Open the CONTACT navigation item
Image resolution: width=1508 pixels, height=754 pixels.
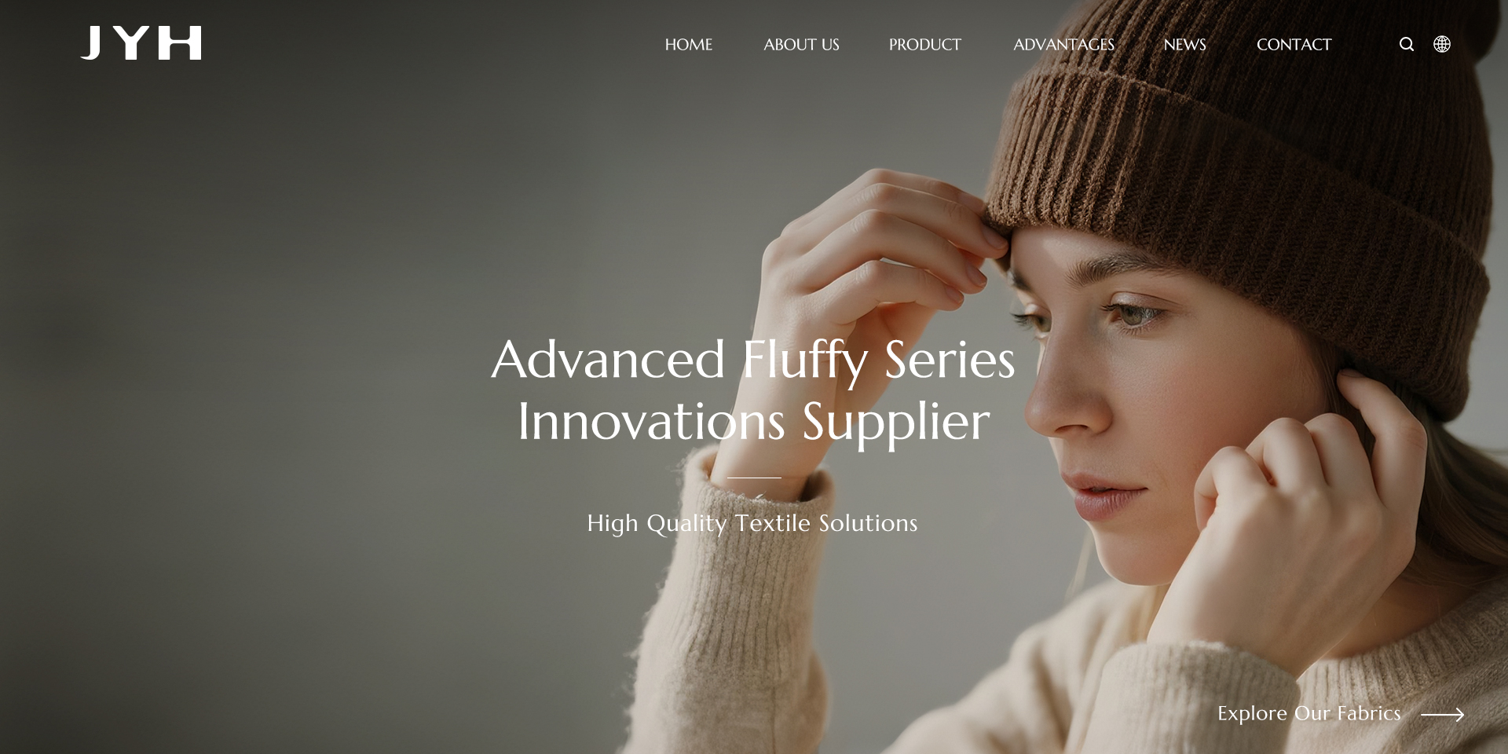(x=1294, y=45)
